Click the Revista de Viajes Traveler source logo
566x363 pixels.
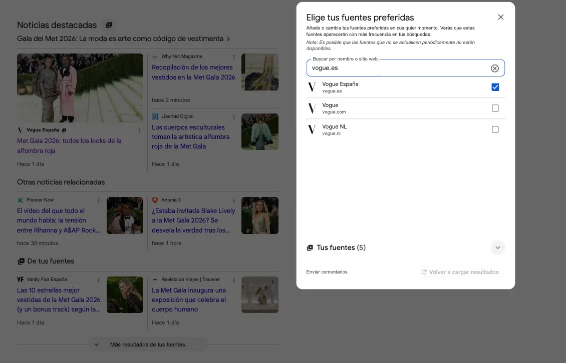pos(155,279)
